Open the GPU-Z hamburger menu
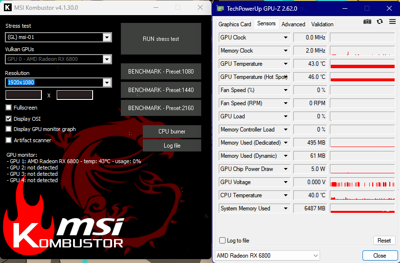Screen dimensions: 400x263 392,22
